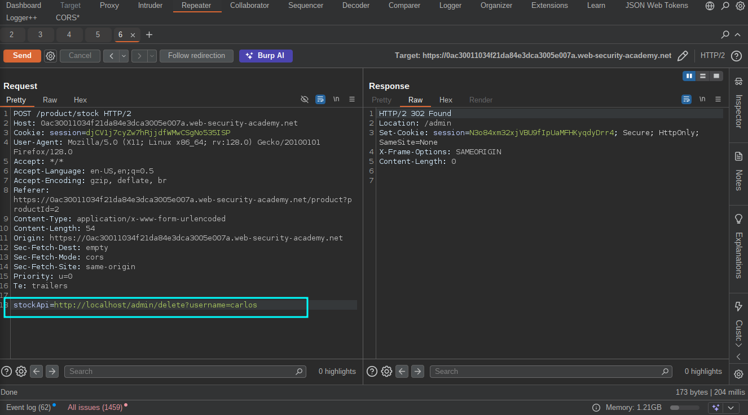The width and height of the screenshot is (748, 415).
Task: Toggle non-printable characters in Request panel
Action: (336, 99)
